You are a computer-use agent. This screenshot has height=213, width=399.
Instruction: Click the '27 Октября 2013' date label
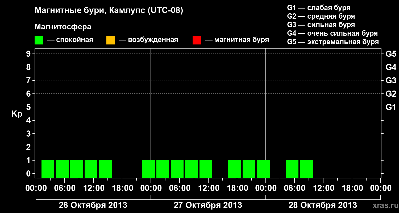pyautogui.click(x=208, y=205)
